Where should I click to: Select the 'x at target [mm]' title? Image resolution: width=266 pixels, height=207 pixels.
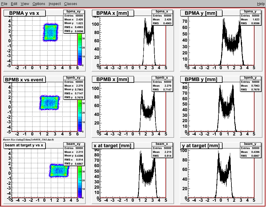click(x=113, y=145)
